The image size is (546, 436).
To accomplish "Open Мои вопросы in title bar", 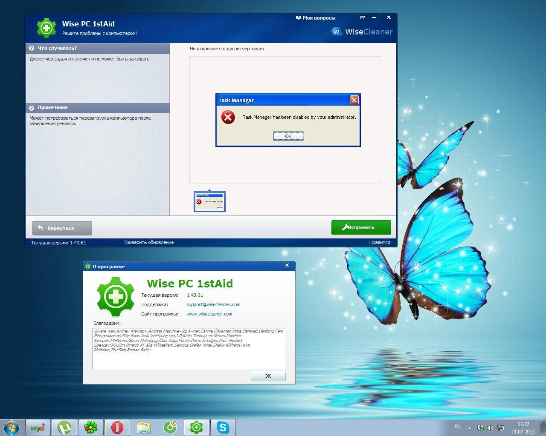I will (316, 18).
